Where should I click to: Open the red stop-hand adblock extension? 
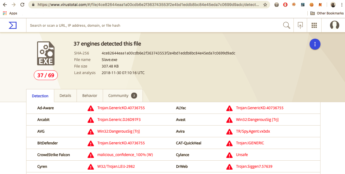pyautogui.click(x=285, y=5)
